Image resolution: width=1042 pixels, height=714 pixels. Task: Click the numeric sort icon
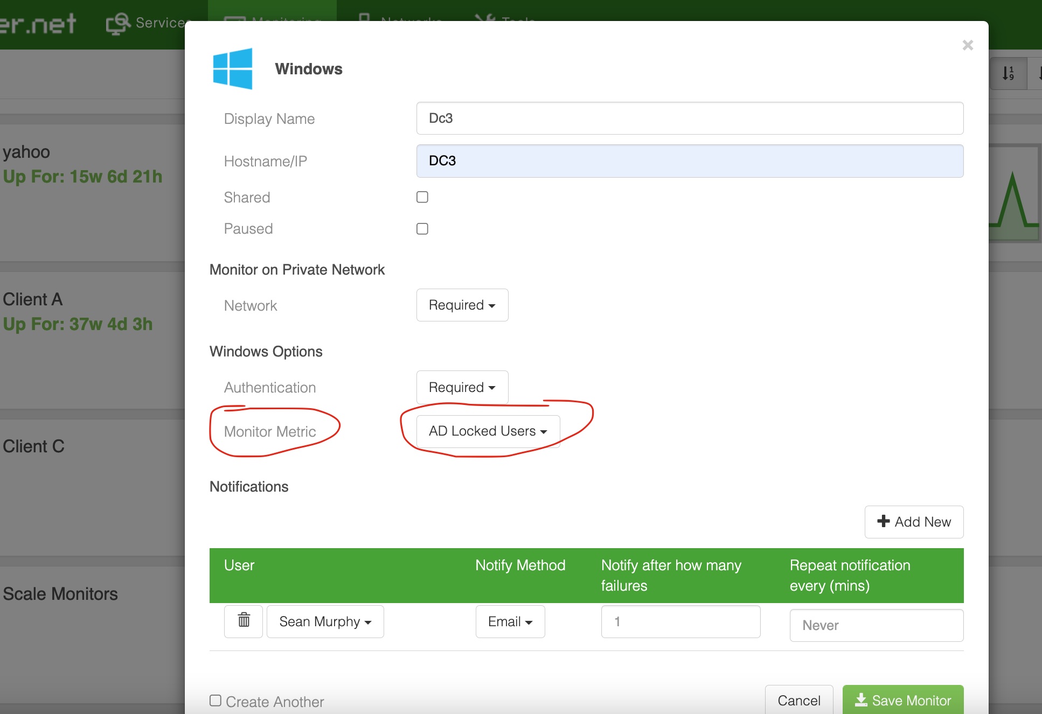pyautogui.click(x=1008, y=73)
